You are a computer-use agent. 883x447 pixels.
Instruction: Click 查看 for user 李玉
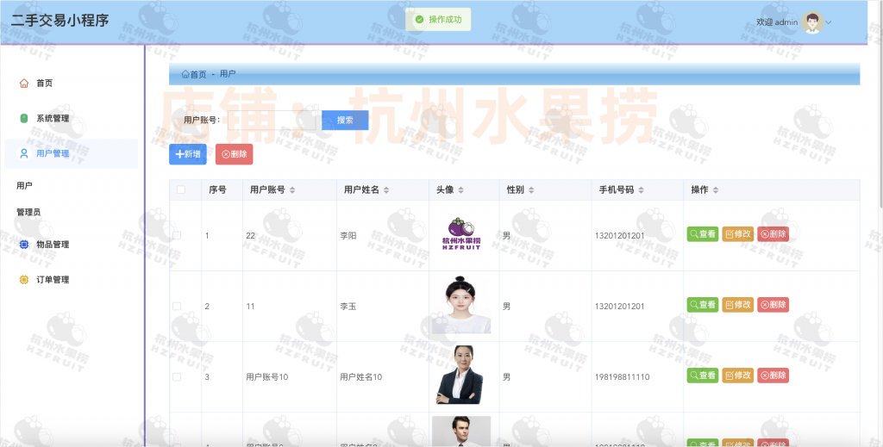(702, 305)
